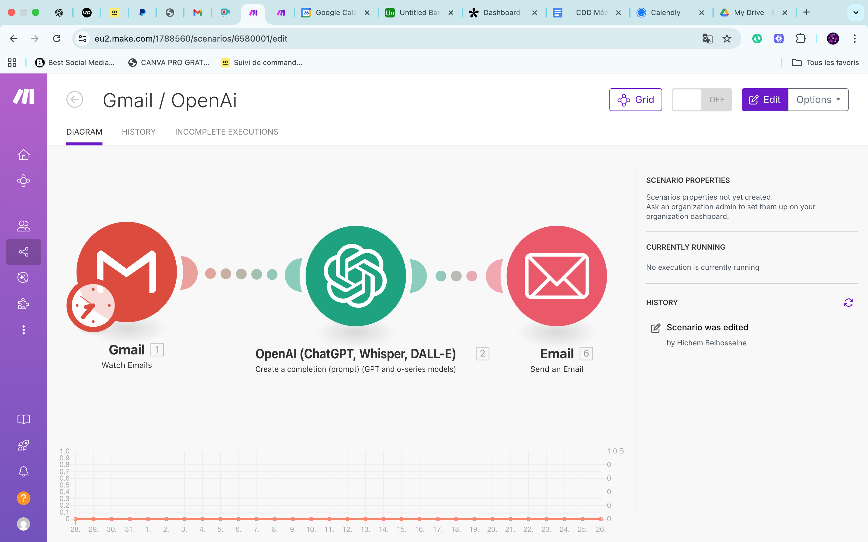
Task: Toggle the scenario OFF switch on
Action: coord(701,100)
